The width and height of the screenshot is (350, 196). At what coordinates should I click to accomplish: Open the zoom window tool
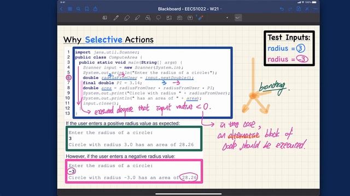point(104,18)
